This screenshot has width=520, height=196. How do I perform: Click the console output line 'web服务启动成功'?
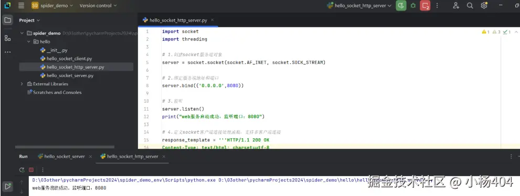[69, 188]
